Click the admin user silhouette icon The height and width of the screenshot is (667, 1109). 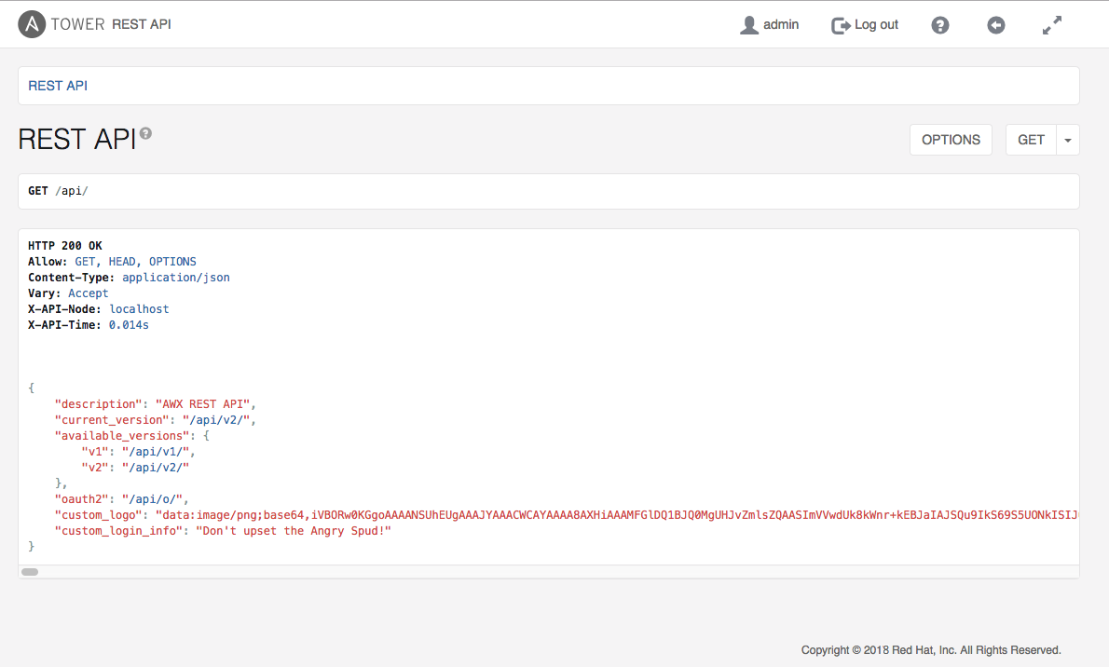click(x=748, y=25)
